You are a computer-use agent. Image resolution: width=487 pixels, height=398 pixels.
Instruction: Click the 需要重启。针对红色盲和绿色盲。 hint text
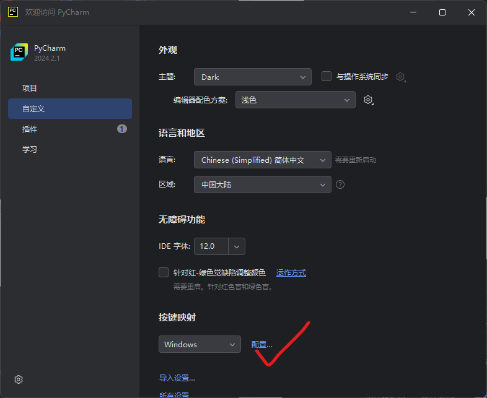pos(223,287)
